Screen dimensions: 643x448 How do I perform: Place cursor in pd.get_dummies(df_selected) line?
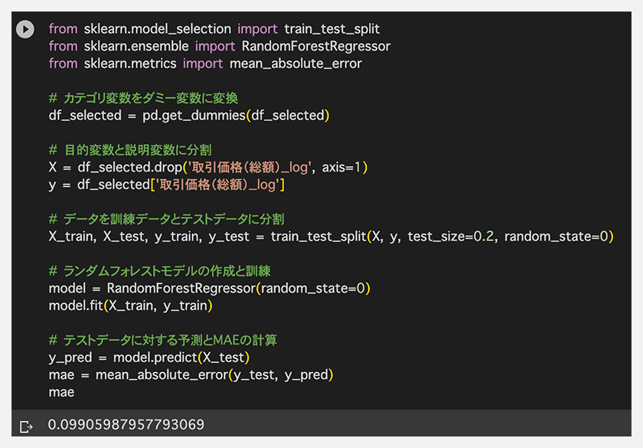coord(188,116)
